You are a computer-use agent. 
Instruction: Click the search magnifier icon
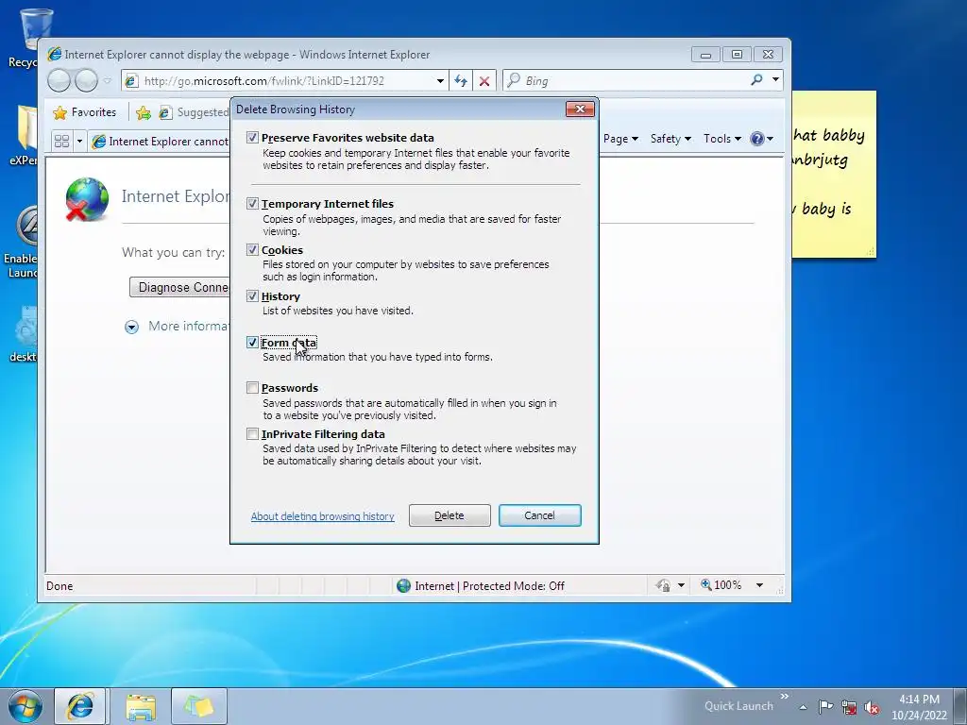coord(756,80)
